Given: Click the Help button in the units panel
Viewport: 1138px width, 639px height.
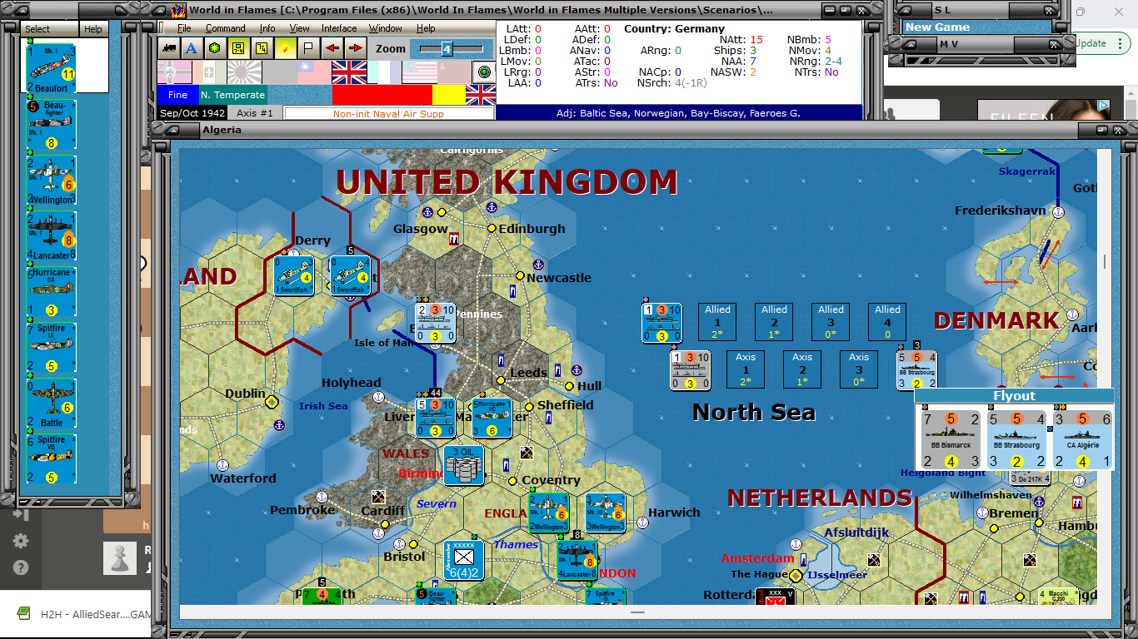Looking at the screenshot, I should (x=93, y=29).
